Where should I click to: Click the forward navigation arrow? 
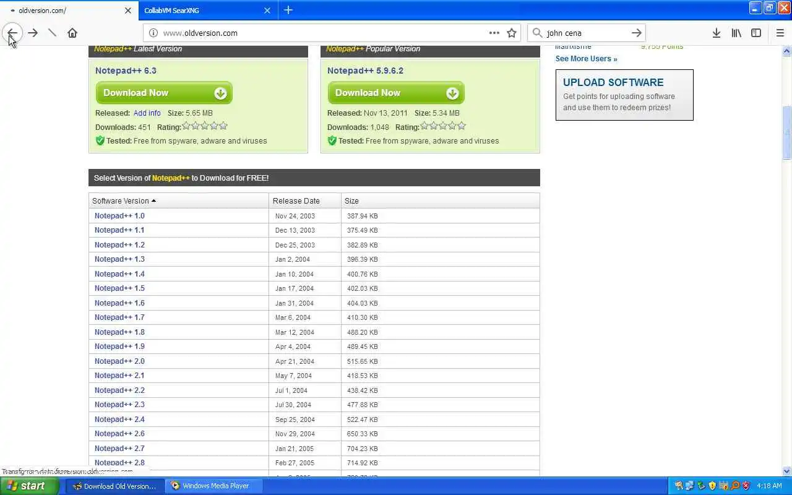[x=33, y=33]
